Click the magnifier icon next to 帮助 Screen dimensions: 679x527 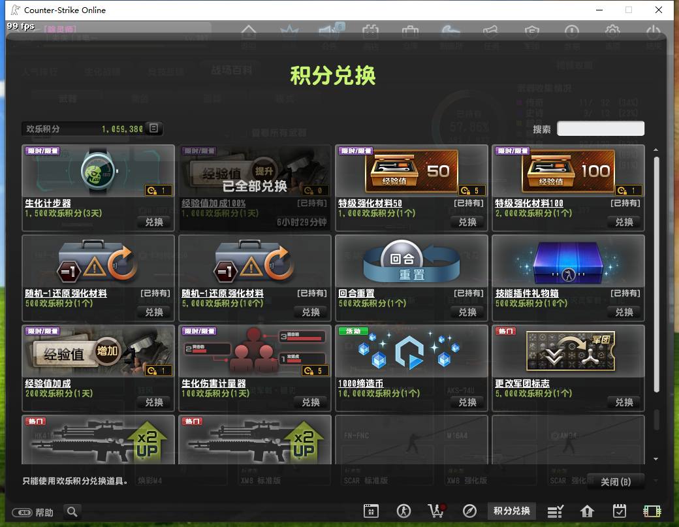pyautogui.click(x=72, y=512)
